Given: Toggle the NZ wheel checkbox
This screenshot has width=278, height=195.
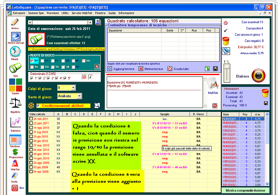Looking at the screenshot, I should [73, 67].
